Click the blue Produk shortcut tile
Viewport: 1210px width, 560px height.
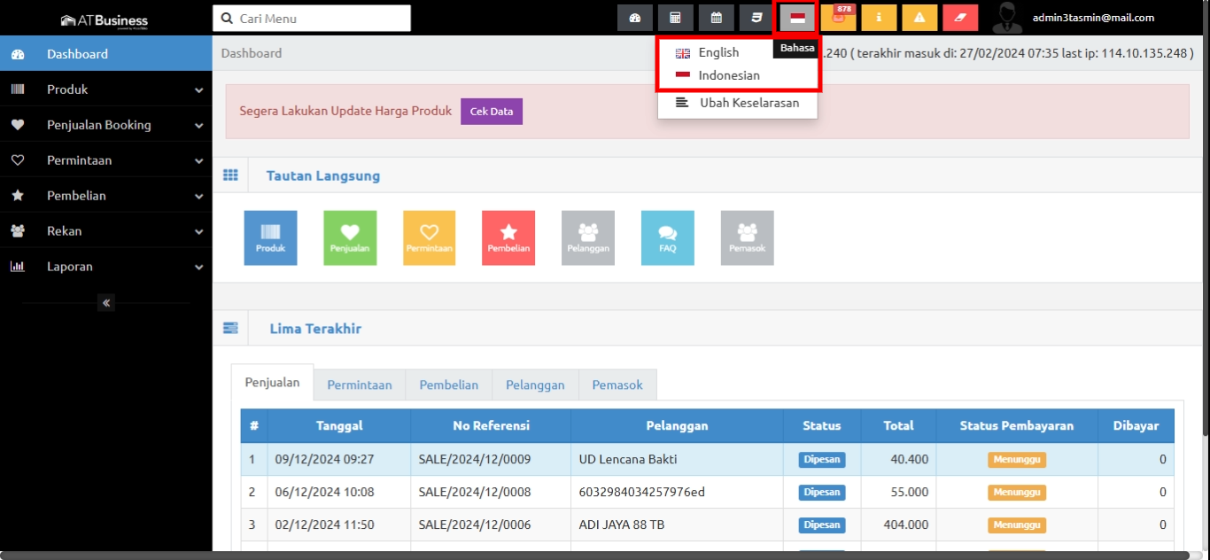270,237
